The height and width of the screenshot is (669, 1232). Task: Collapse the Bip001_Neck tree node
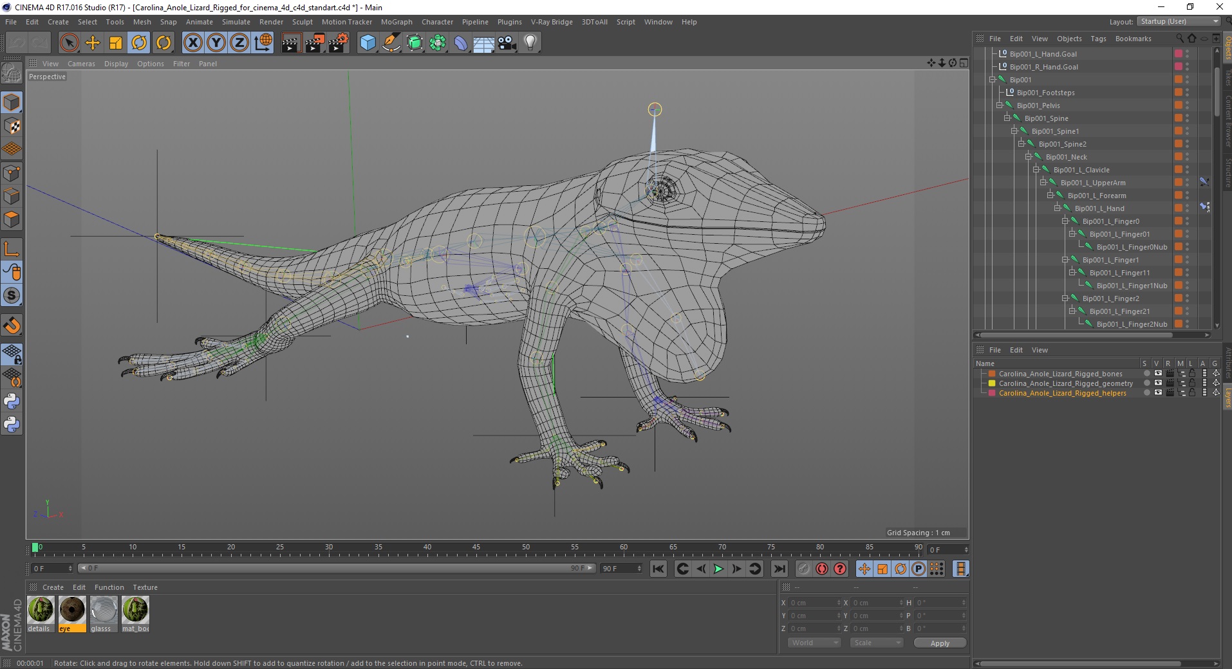coord(1029,157)
